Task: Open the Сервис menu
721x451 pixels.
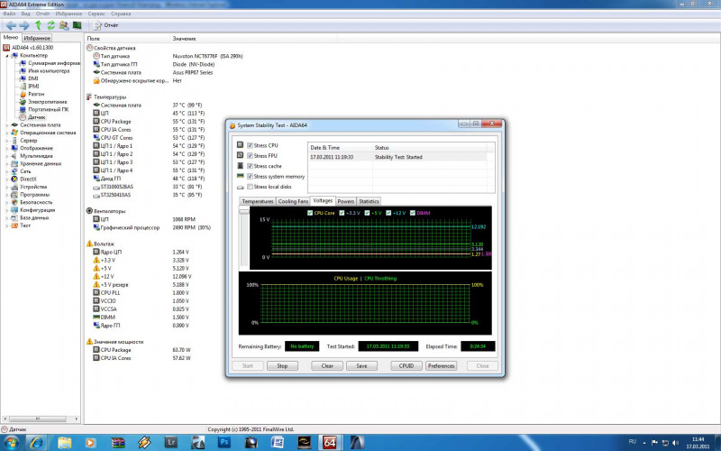Action: (96, 14)
